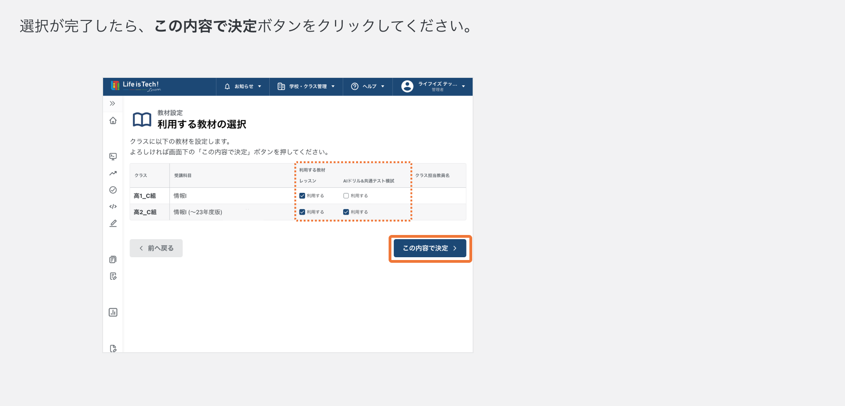The width and height of the screenshot is (845, 406).
Task: Open the sidebar pencil edit icon
Action: pyautogui.click(x=113, y=223)
